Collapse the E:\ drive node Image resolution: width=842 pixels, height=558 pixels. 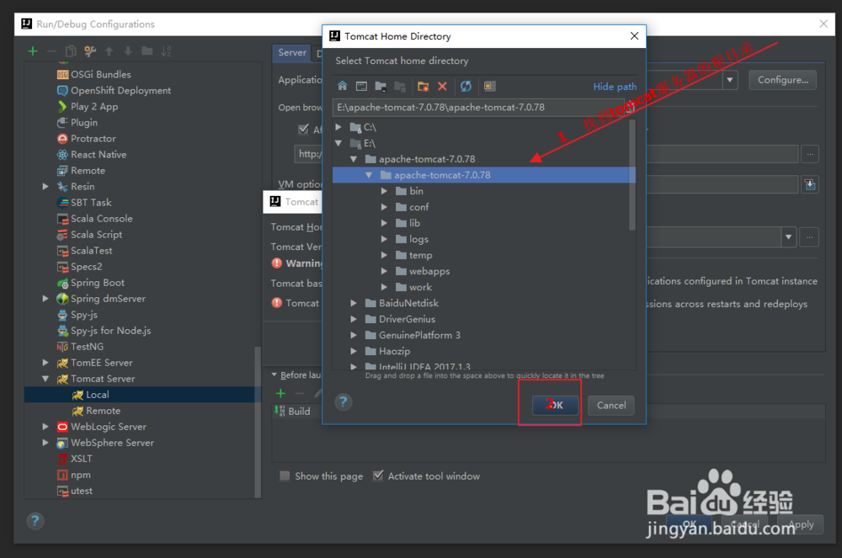click(338, 143)
